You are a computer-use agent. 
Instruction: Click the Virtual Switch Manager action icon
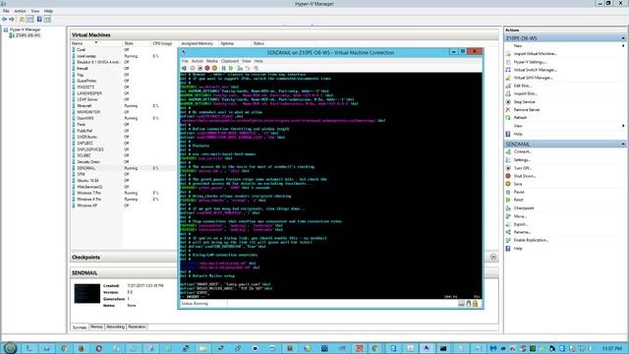pyautogui.click(x=508, y=70)
